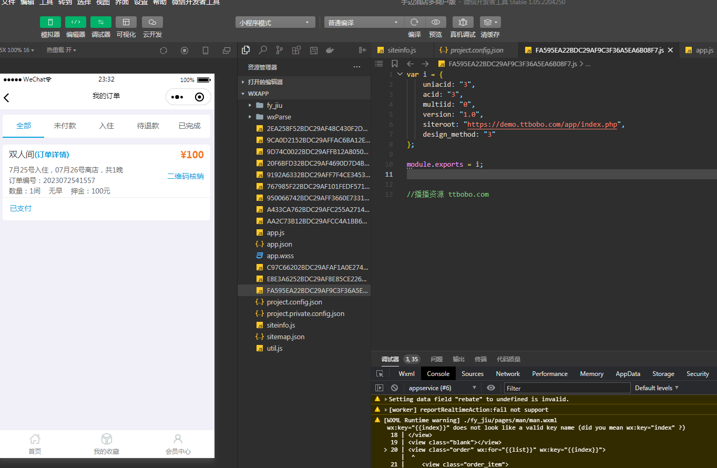Open 云开发 cloud development

click(x=152, y=22)
